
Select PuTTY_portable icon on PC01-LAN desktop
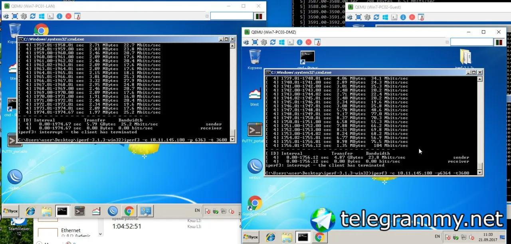(14, 144)
